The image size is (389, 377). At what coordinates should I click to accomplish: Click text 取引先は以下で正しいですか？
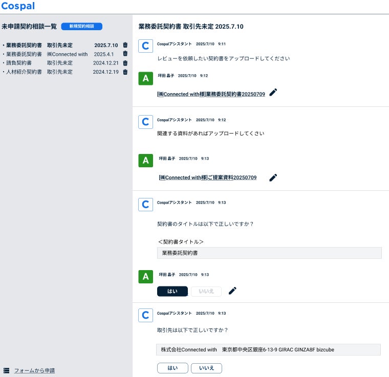point(192,330)
